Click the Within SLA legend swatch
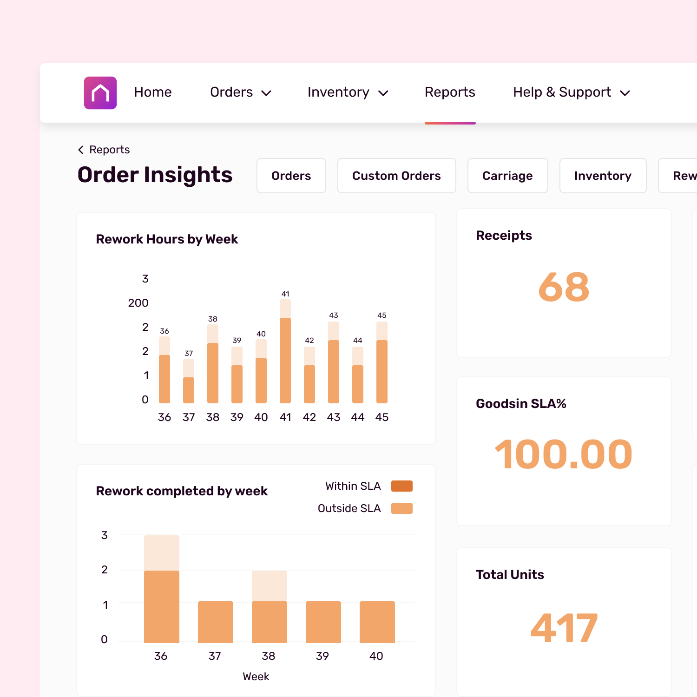This screenshot has height=697, width=697. (x=402, y=486)
